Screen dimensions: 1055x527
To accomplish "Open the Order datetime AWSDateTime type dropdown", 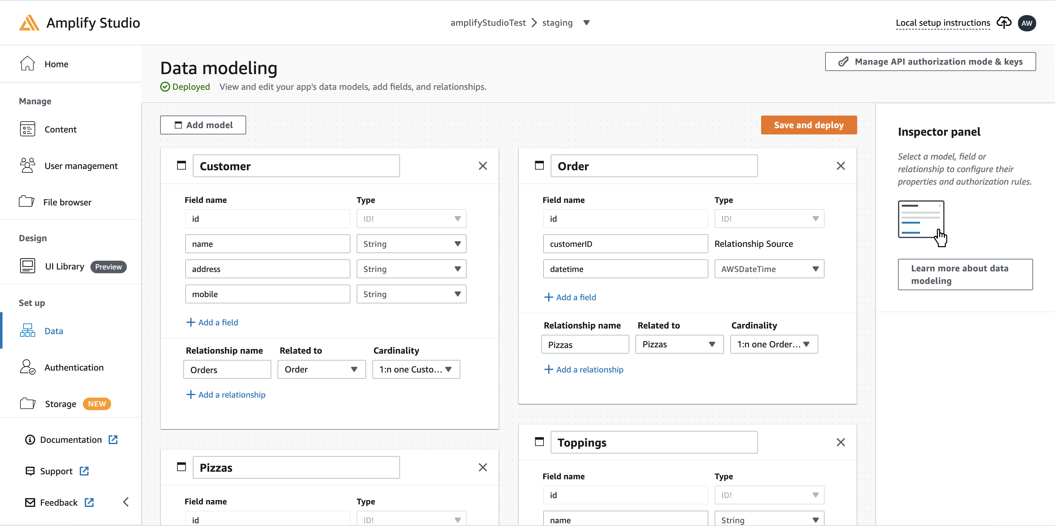I will pyautogui.click(x=769, y=269).
